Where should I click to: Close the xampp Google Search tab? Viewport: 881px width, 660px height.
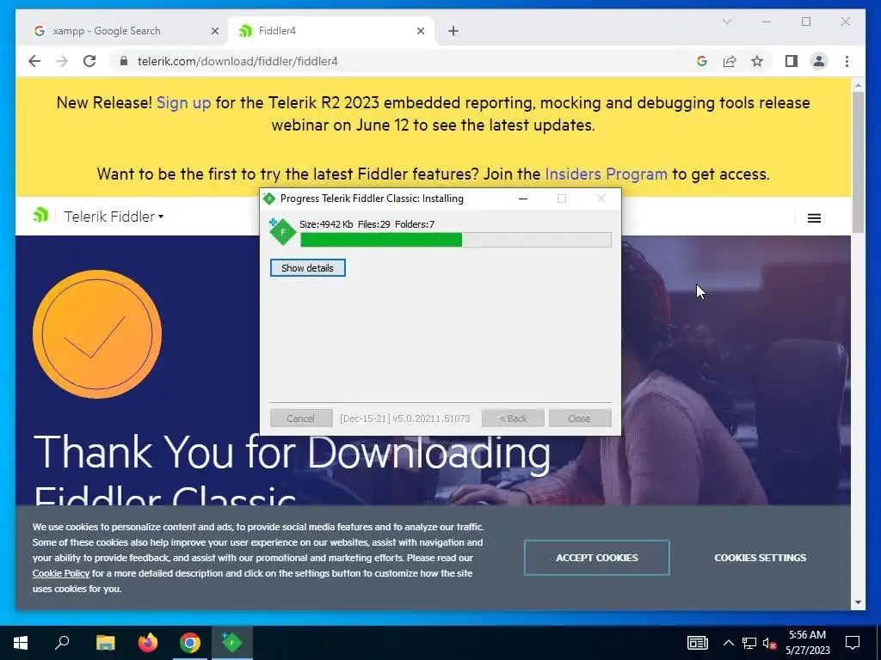(214, 31)
